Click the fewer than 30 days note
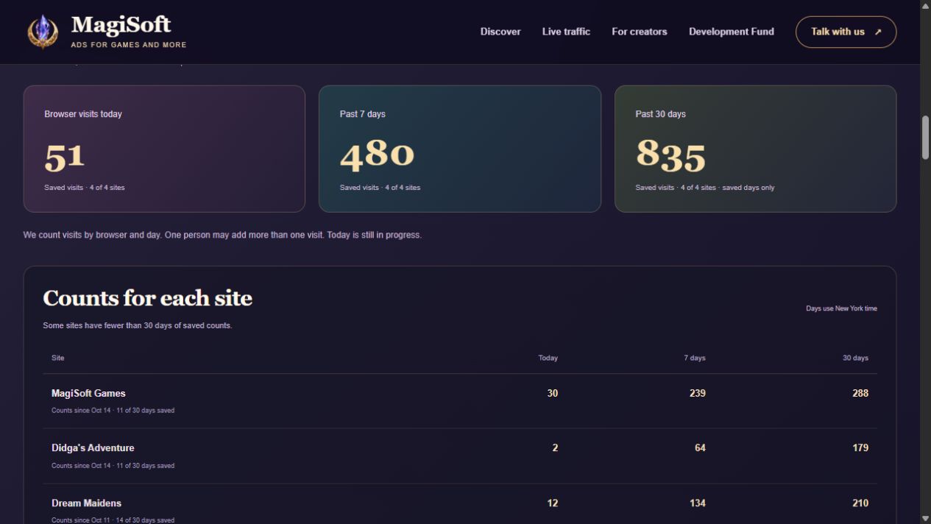This screenshot has width=931, height=524. (x=138, y=325)
